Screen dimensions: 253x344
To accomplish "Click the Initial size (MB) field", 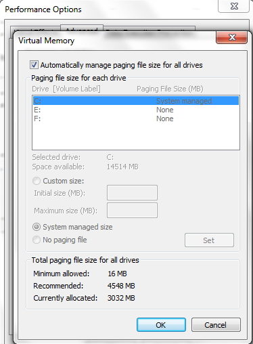I will 132,192.
